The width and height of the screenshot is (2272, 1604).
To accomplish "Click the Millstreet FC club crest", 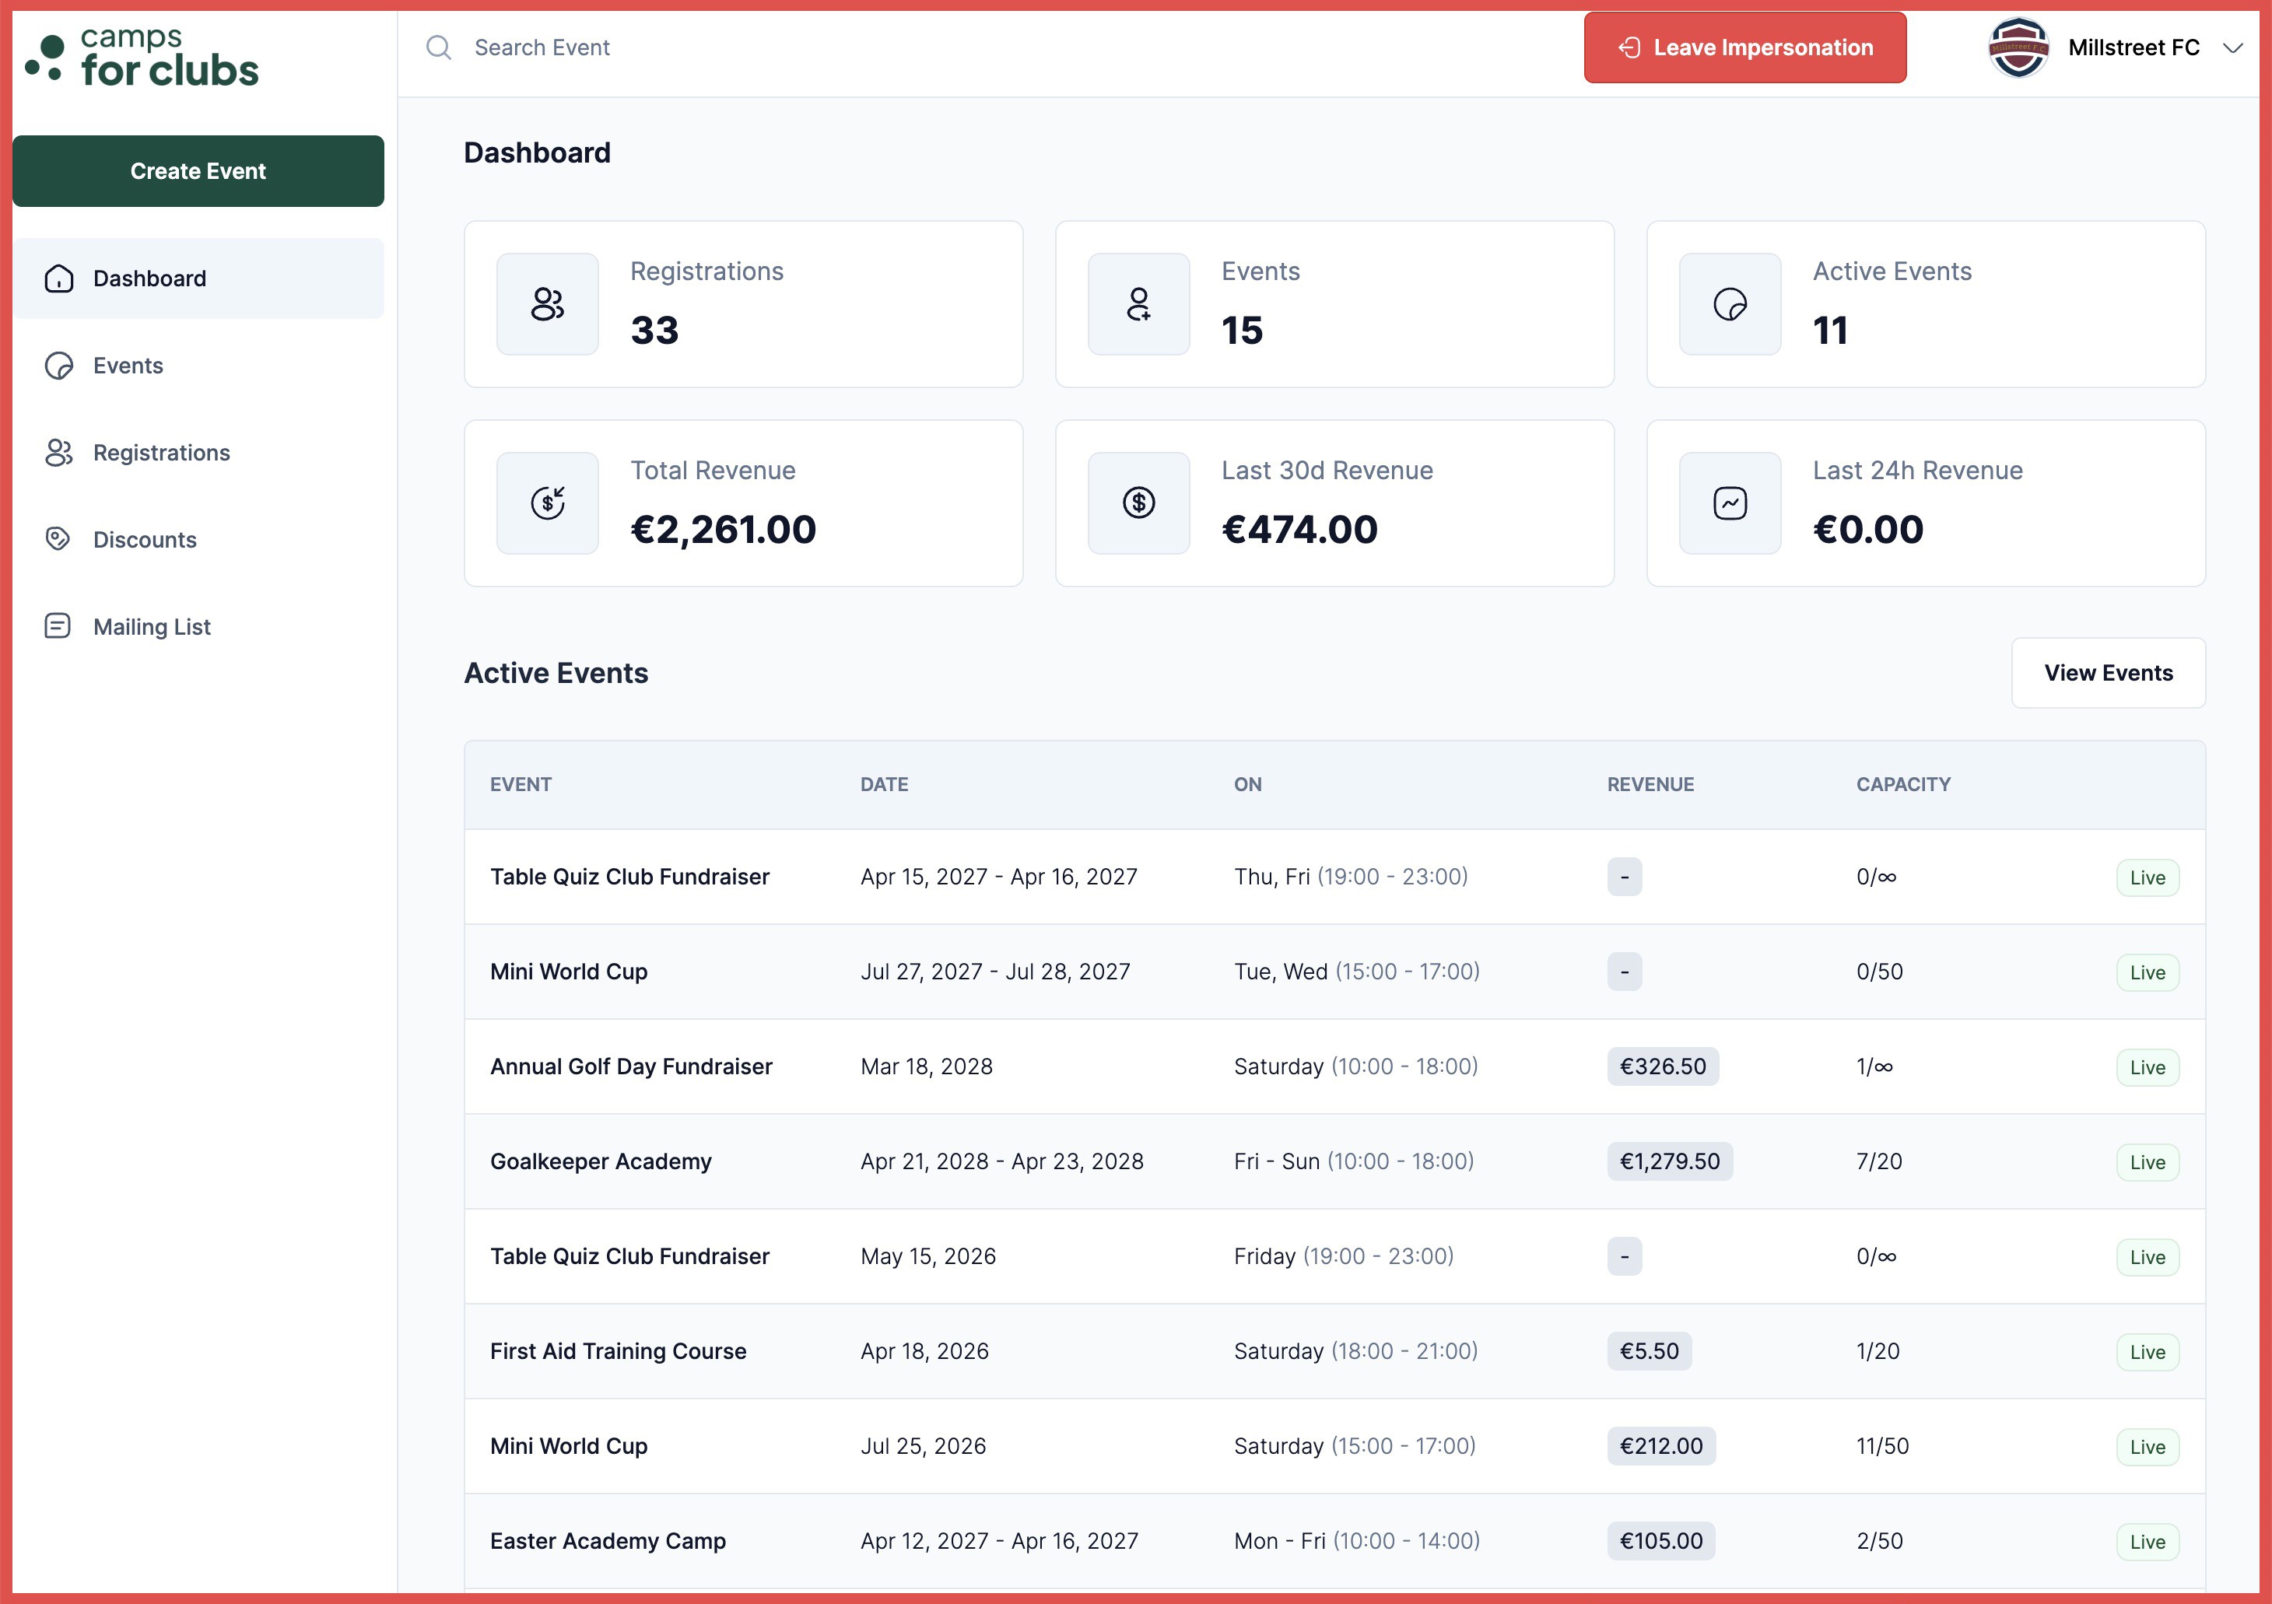I will click(x=2018, y=47).
